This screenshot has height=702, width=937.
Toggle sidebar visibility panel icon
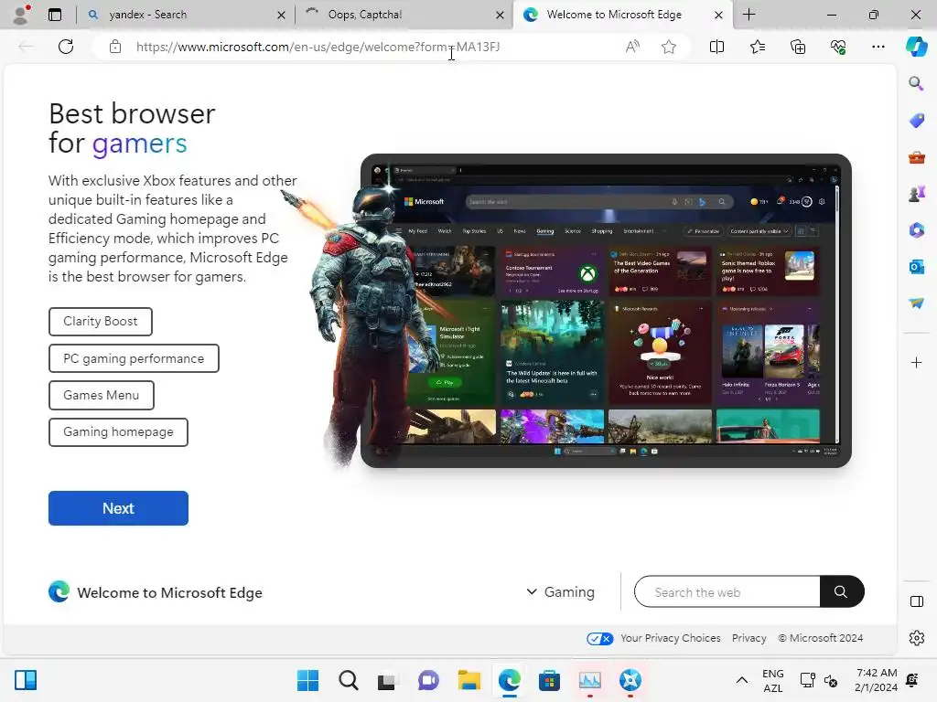pyautogui.click(x=916, y=601)
